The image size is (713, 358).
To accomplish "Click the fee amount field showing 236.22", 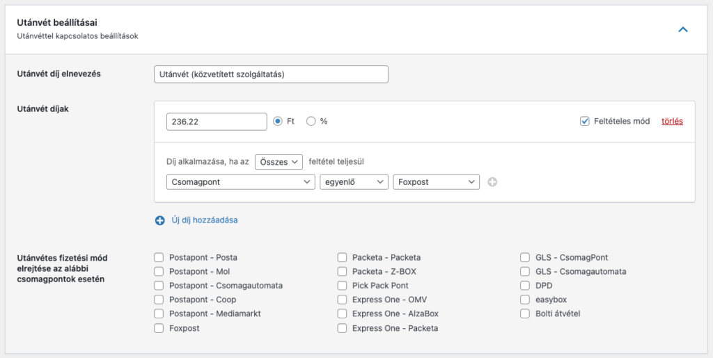I will point(217,122).
